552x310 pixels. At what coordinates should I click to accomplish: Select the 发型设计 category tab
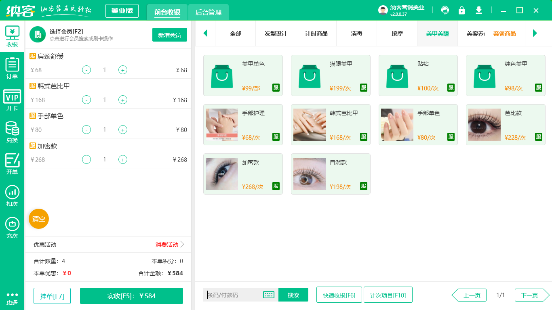276,34
